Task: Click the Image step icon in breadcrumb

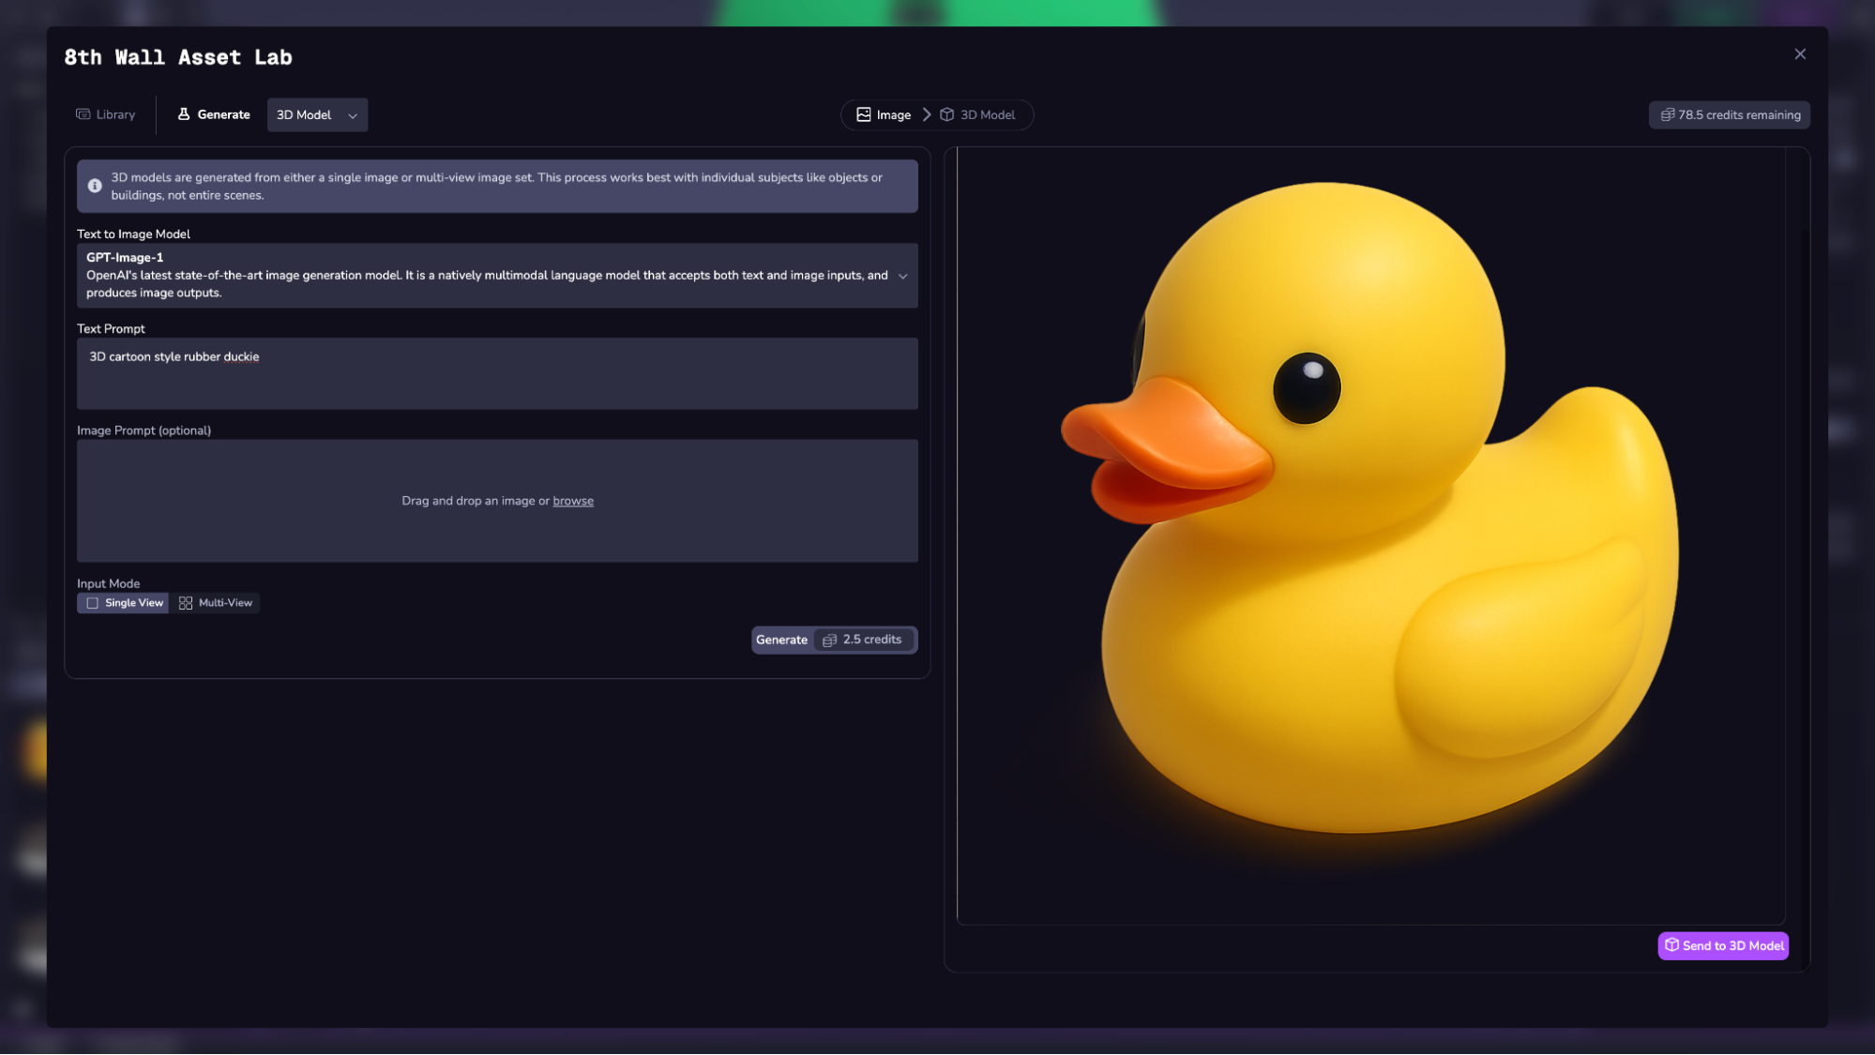Action: 863,114
